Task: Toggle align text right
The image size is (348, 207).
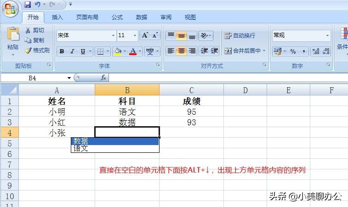Action: [192, 51]
